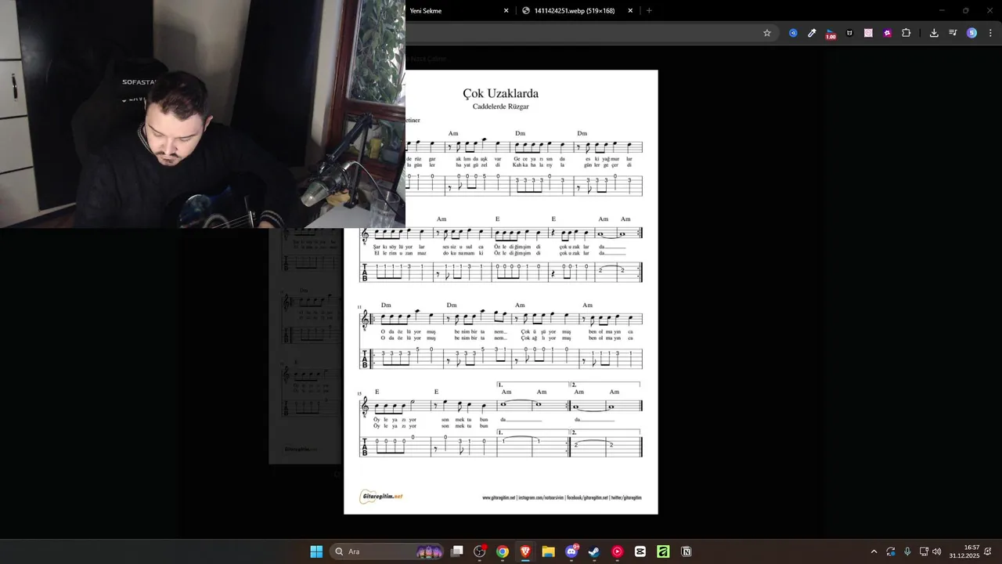Bookmark this page with the star icon
The width and height of the screenshot is (1002, 564).
coord(767,33)
